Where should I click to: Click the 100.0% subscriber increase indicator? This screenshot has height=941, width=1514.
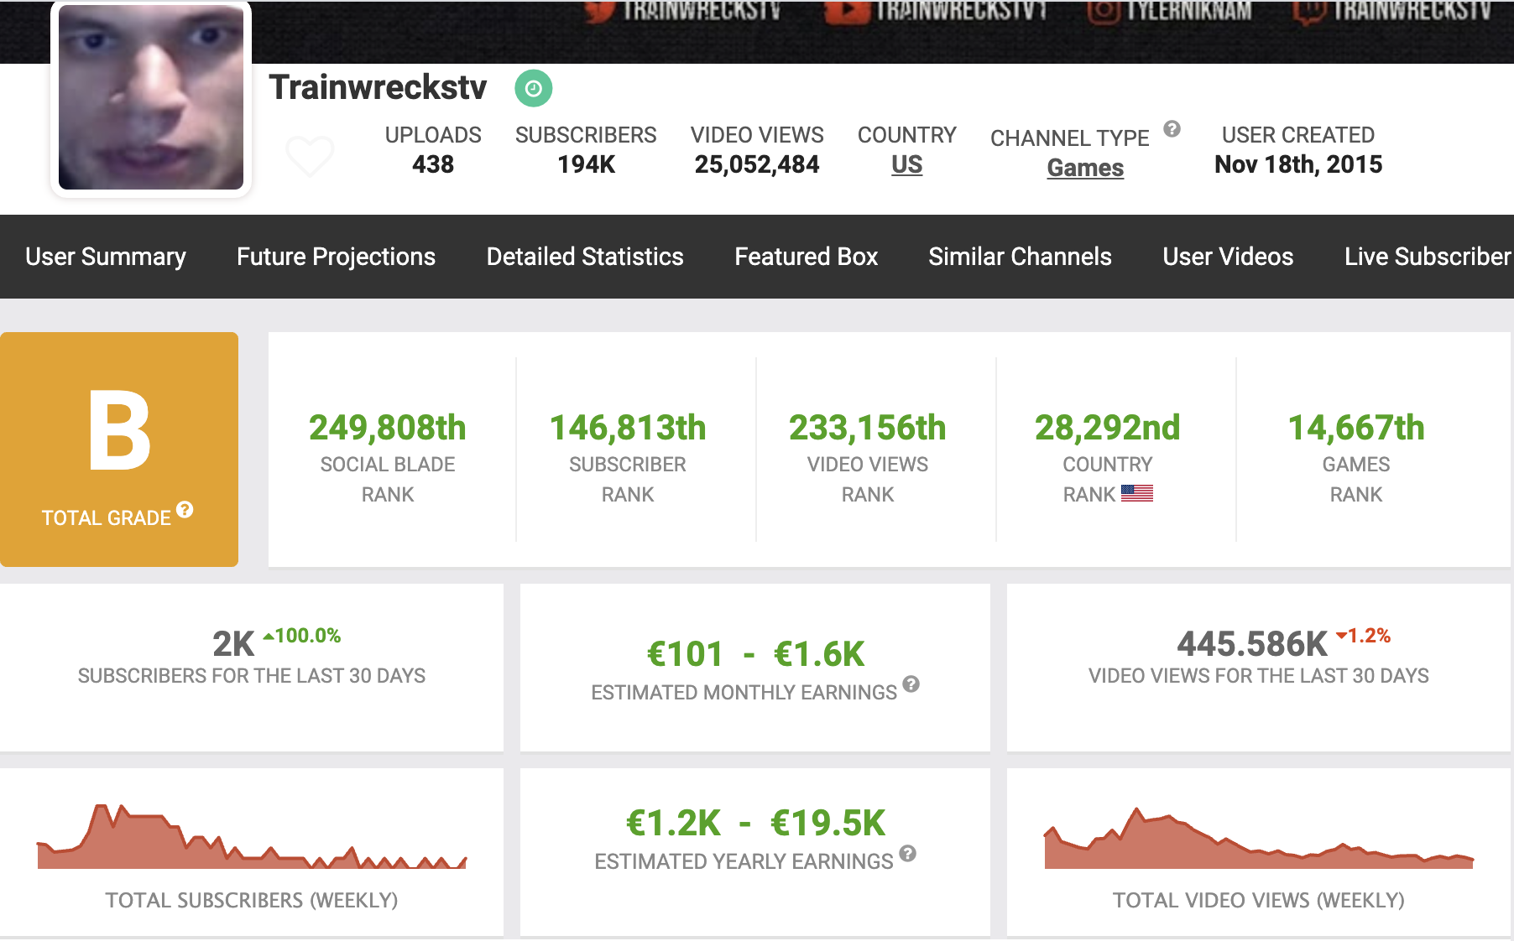(302, 636)
